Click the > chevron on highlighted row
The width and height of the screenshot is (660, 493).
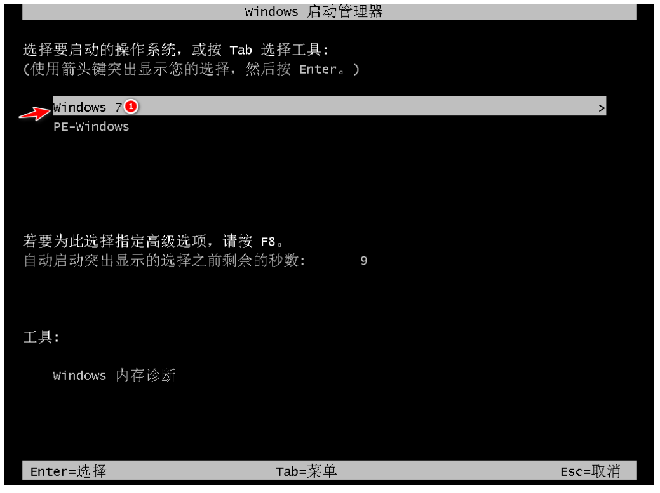coord(602,108)
